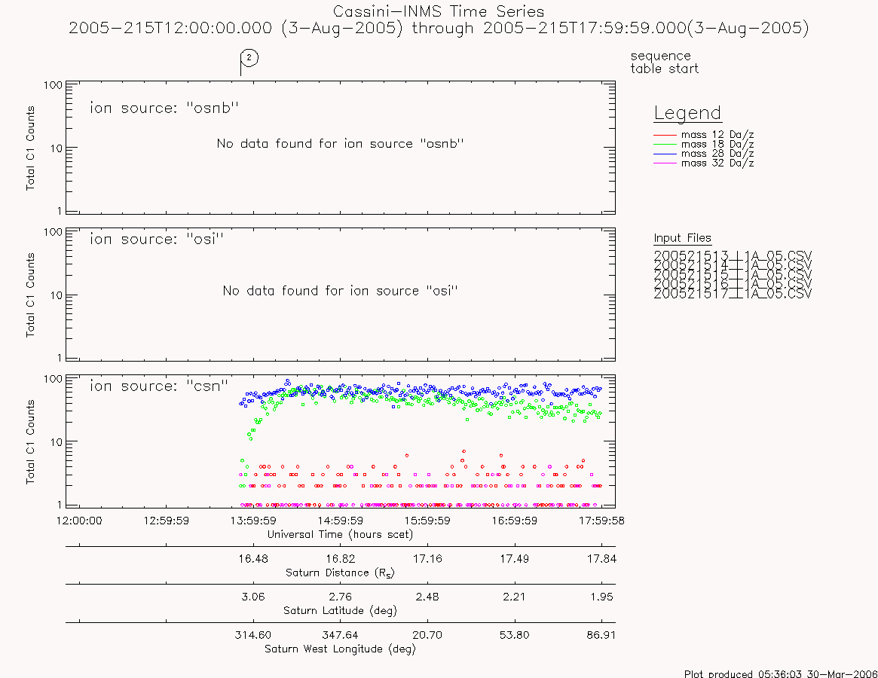
Task: Click the 'No data found' message for osi
Action: [341, 291]
